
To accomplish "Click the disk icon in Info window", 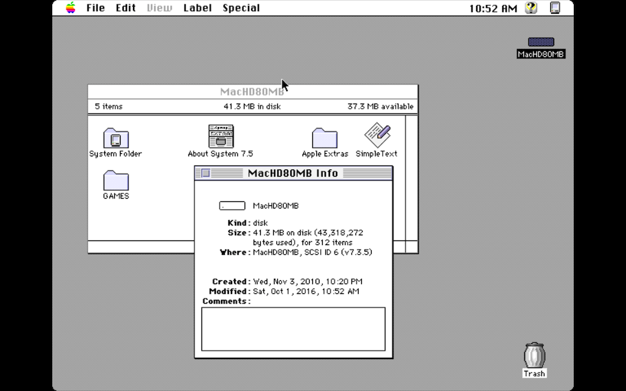I will (x=232, y=206).
